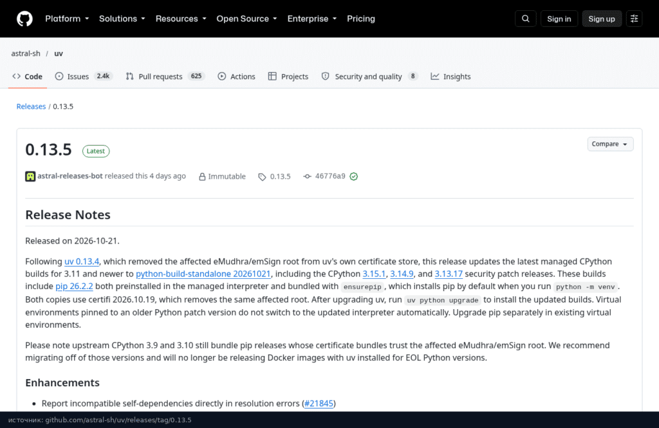Click the tag icon beside 0.13.5
Image resolution: width=659 pixels, height=428 pixels.
[x=263, y=177]
